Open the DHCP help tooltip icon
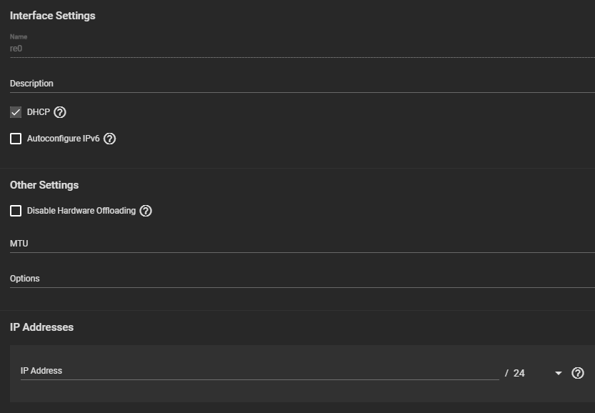Image resolution: width=595 pixels, height=413 pixels. pos(60,112)
